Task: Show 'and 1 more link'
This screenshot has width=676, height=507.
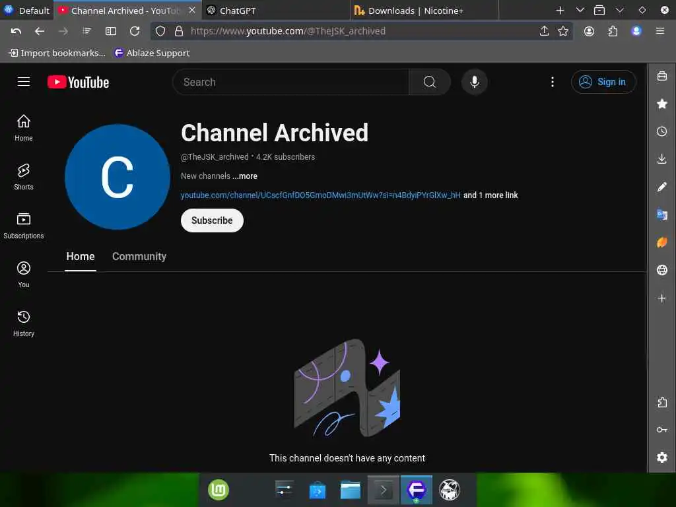Action: [490, 195]
